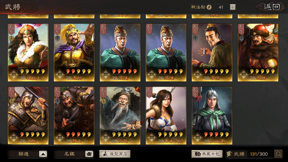Select the 文醜 general card
This screenshot has width=288, height=162.
(28, 115)
